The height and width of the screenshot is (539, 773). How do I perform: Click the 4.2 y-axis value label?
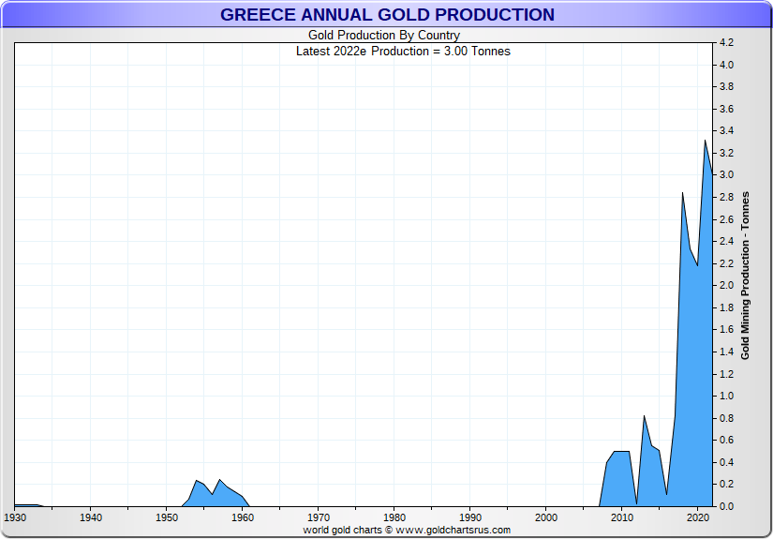[x=726, y=43]
